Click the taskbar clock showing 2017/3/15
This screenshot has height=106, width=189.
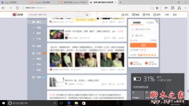click(x=175, y=103)
